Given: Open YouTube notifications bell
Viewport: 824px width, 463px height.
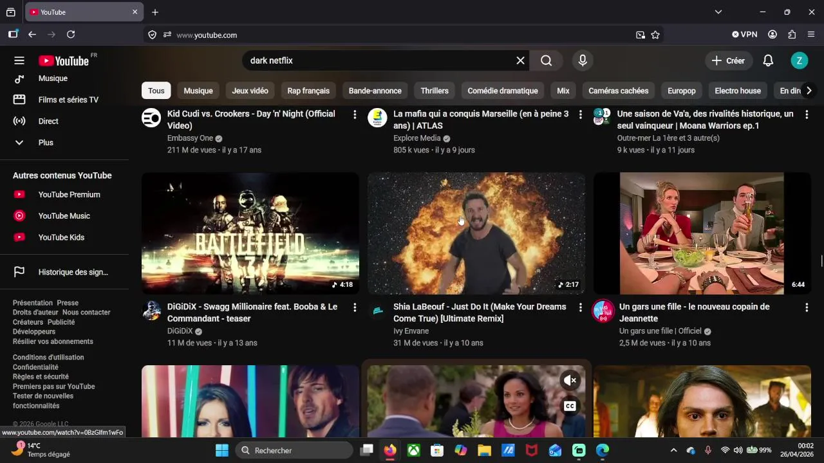Looking at the screenshot, I should click(768, 60).
